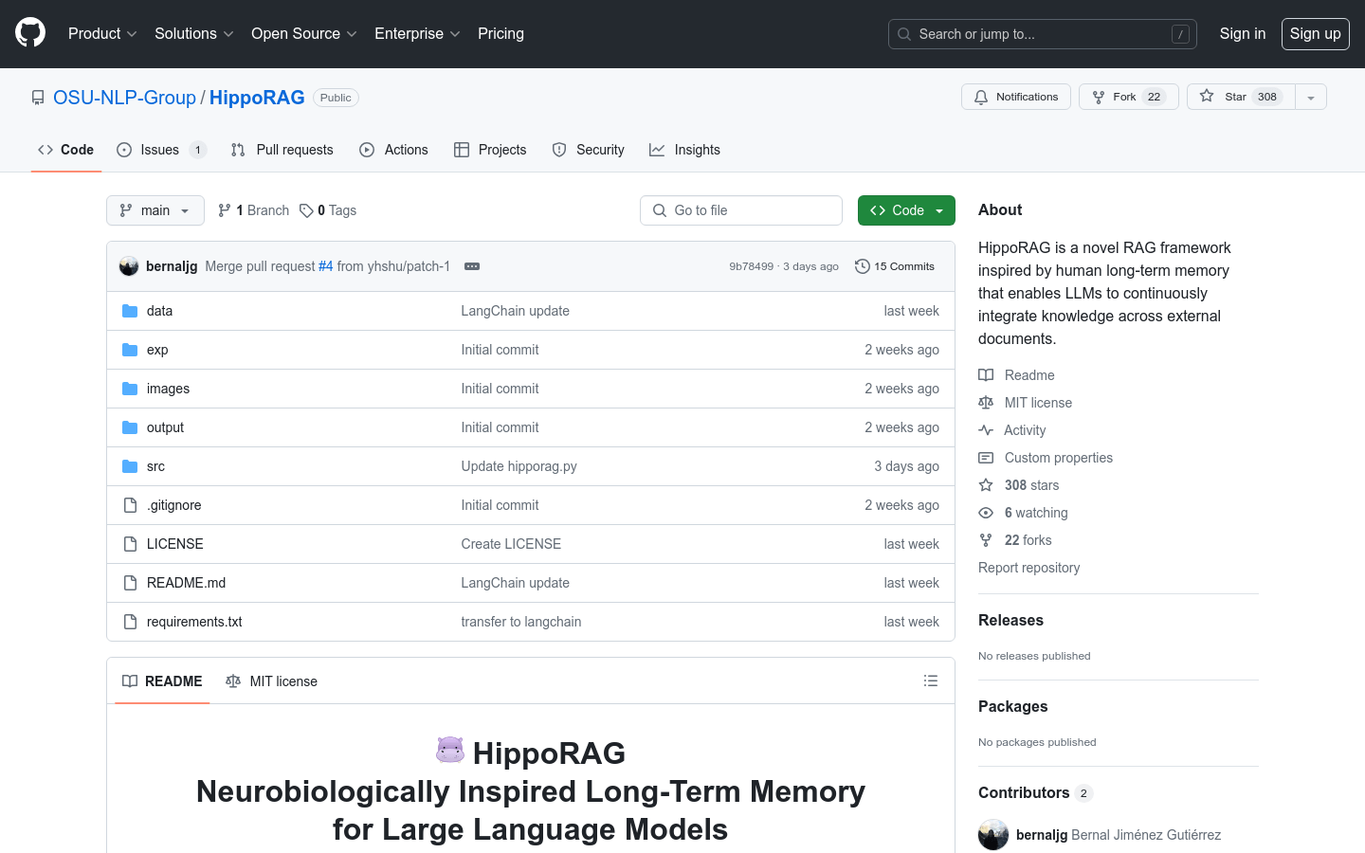Focus the Search or jump to field
This screenshot has width=1365, height=853.
pos(1043,34)
